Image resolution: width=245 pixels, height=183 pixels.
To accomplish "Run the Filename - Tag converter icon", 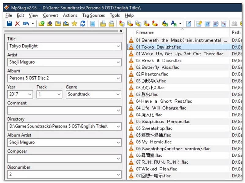I will tap(130, 24).
